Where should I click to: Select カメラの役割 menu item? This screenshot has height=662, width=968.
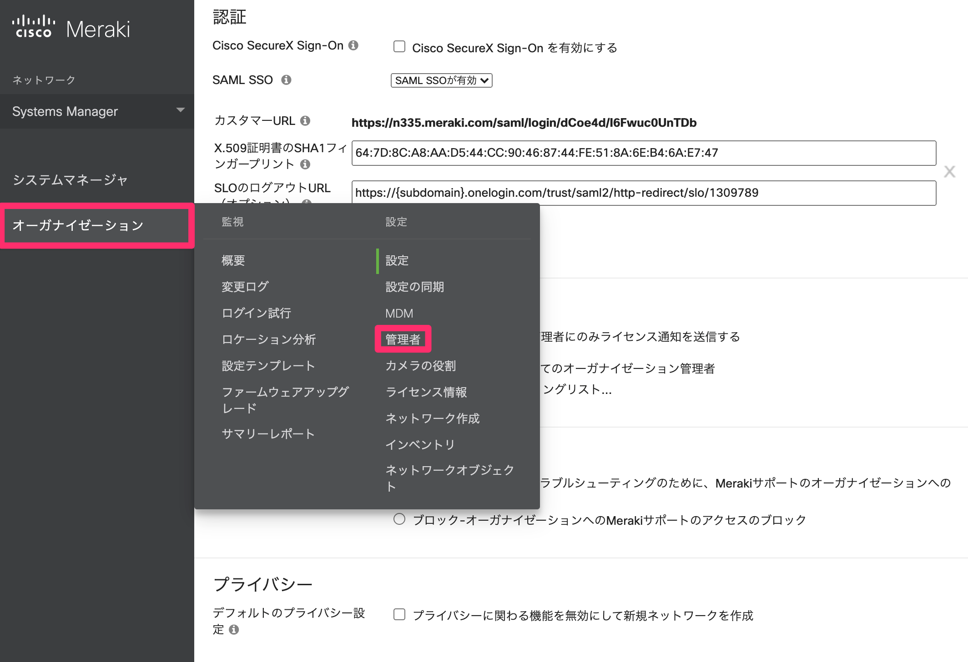tap(421, 366)
